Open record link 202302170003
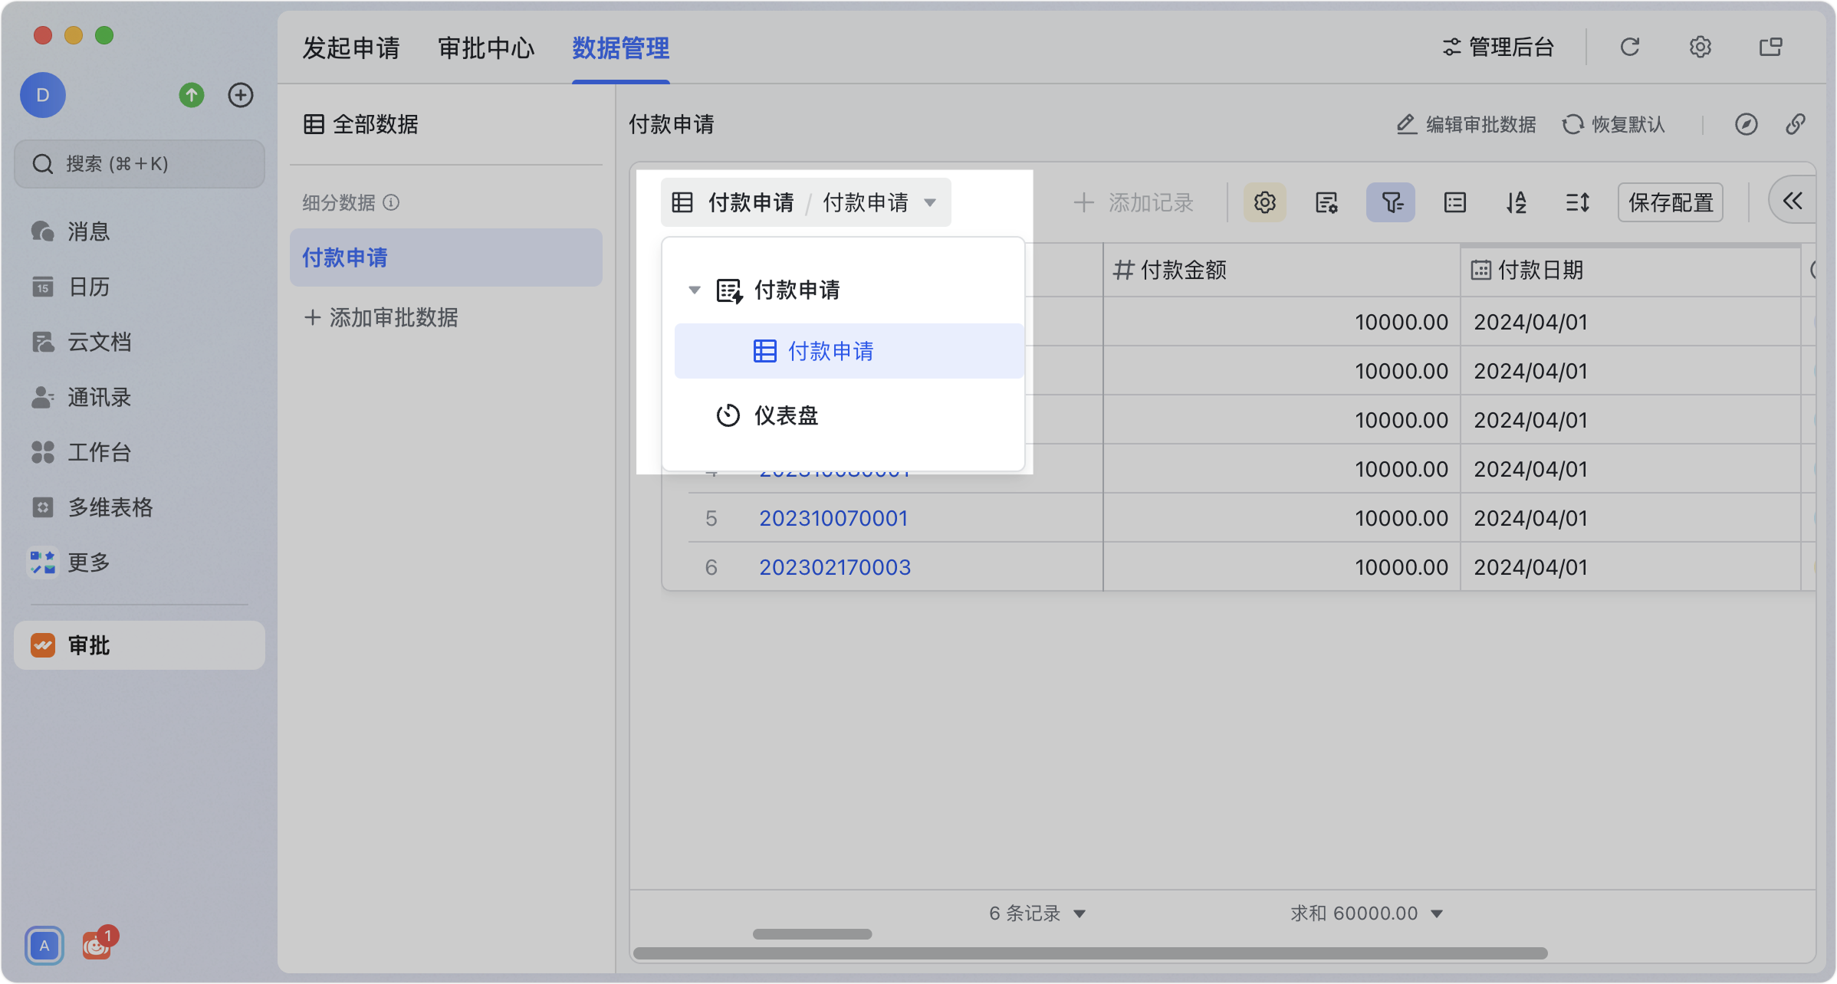 (x=835, y=567)
